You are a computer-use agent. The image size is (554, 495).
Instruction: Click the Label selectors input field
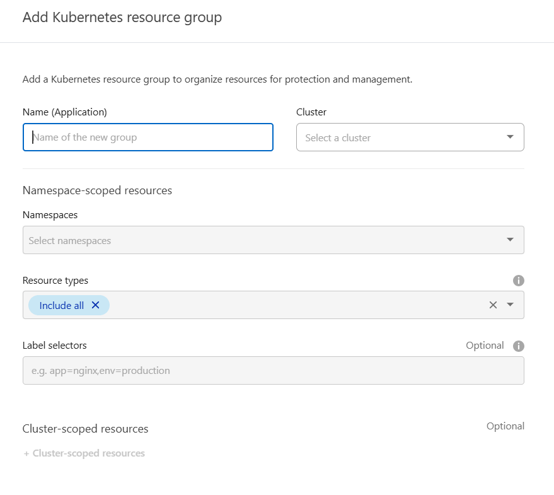coord(273,371)
